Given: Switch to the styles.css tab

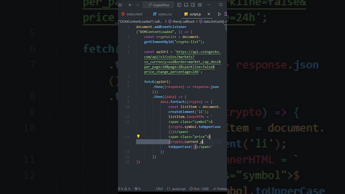Looking at the screenshot, I should tap(162, 14).
